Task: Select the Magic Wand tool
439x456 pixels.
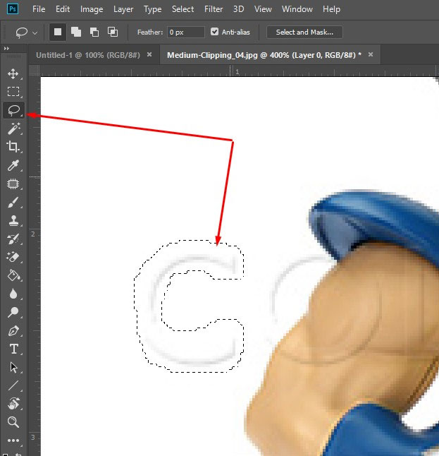Action: click(13, 128)
